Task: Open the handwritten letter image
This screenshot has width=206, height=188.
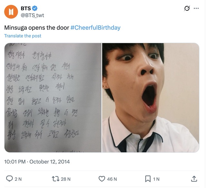Action: (53, 97)
